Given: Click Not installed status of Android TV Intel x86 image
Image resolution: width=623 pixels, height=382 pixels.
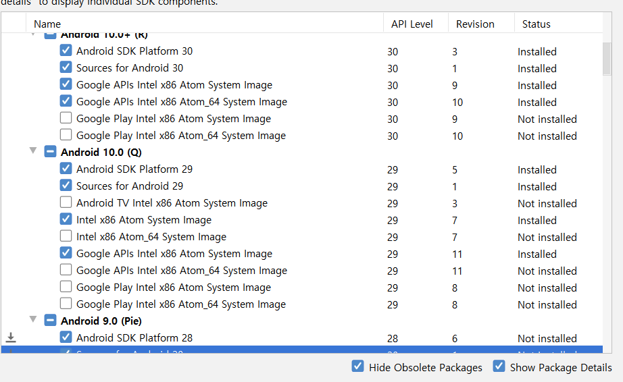Looking at the screenshot, I should tap(547, 204).
